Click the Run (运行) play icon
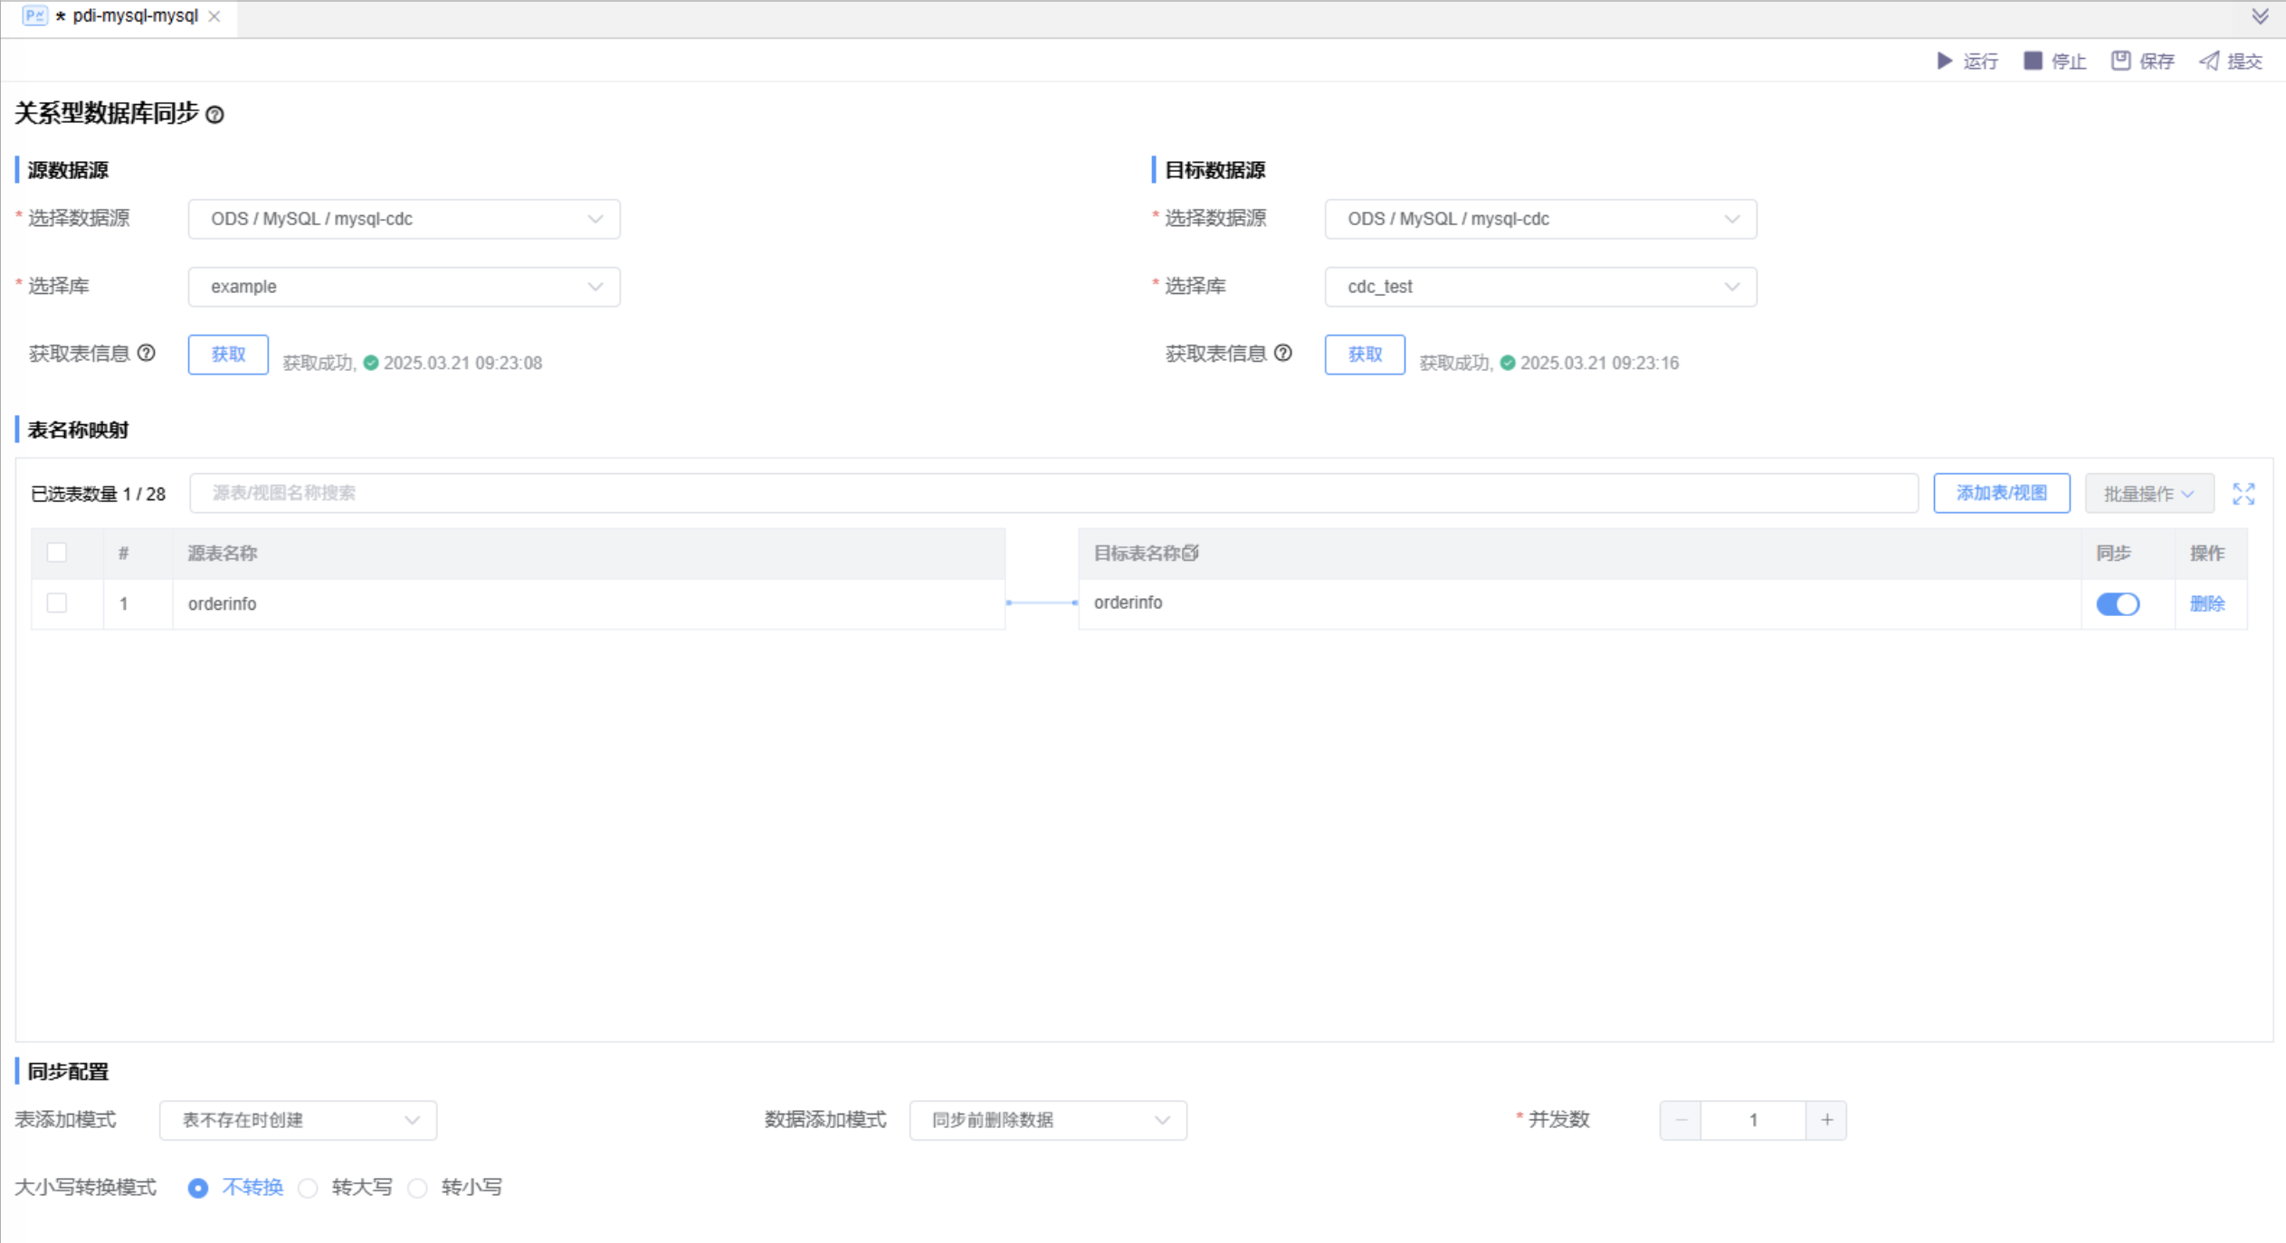 [1944, 61]
